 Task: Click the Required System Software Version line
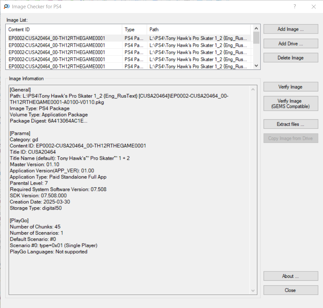(x=58, y=189)
